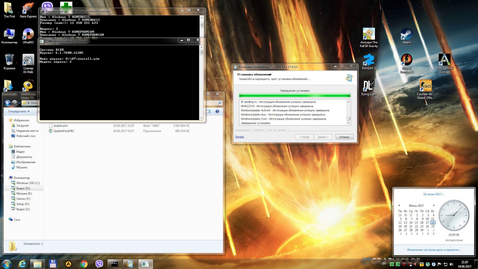Go to the previous calendar month
The height and width of the screenshot is (269, 478).
[x=399, y=205]
